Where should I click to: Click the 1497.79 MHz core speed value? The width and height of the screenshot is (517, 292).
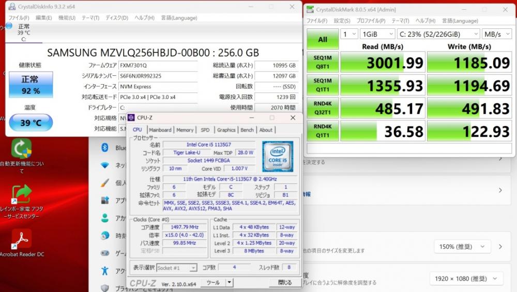pyautogui.click(x=185, y=227)
